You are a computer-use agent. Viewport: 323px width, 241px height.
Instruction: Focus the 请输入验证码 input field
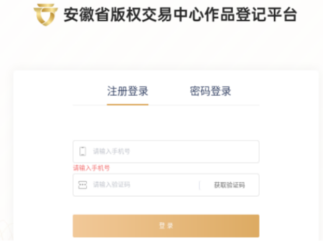pos(136,185)
